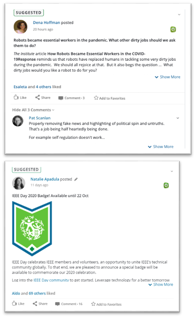Add IEEE Day Badge post to Favorites
The image size is (196, 318).
coord(106,304)
